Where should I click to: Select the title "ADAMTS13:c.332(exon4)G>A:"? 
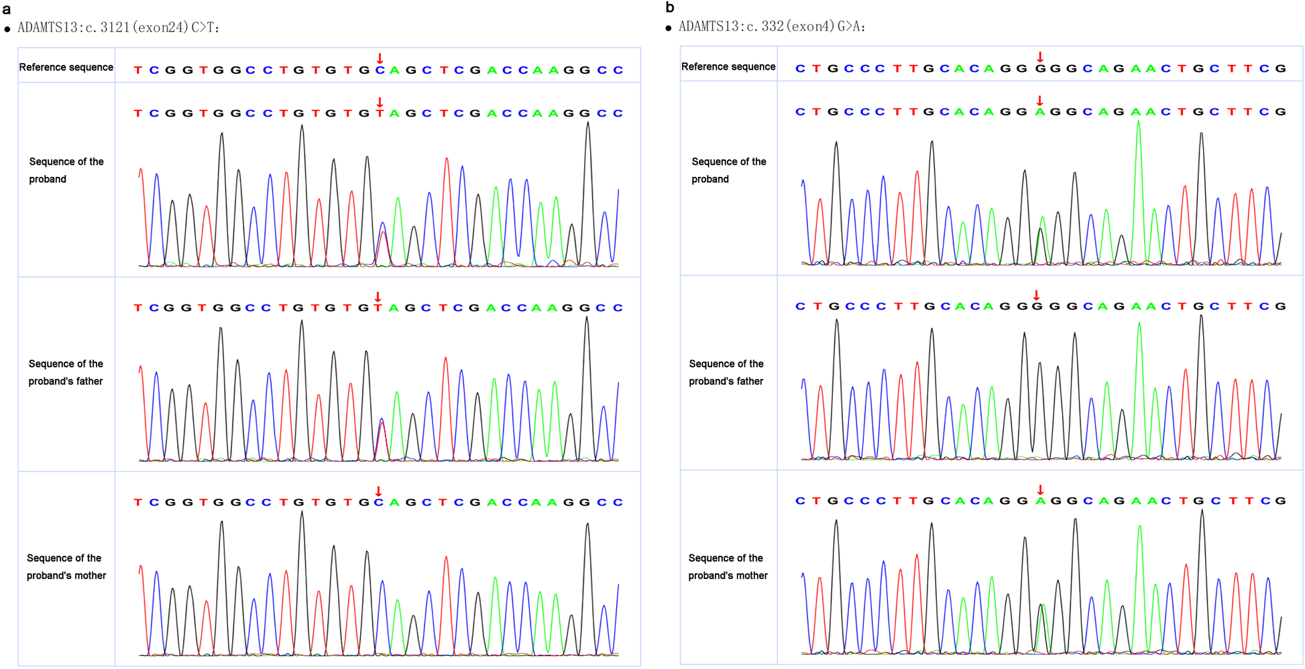click(x=772, y=26)
